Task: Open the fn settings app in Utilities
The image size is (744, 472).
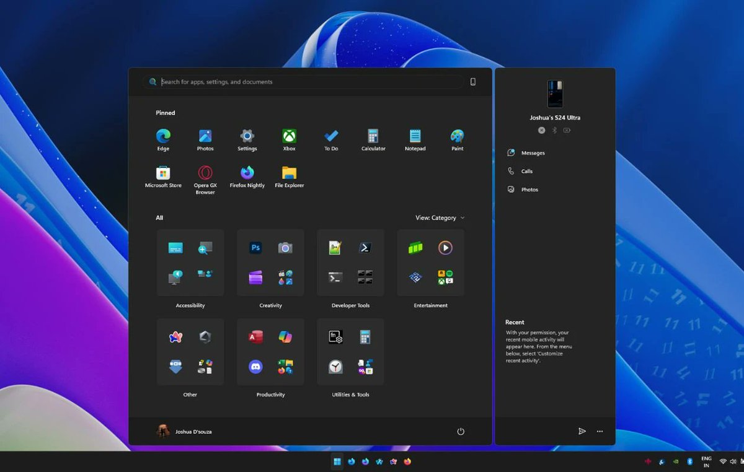Action: 335,337
